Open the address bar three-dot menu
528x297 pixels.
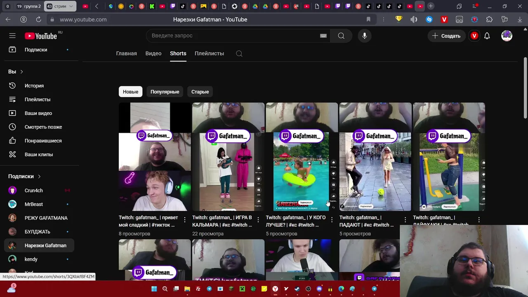click(x=384, y=19)
